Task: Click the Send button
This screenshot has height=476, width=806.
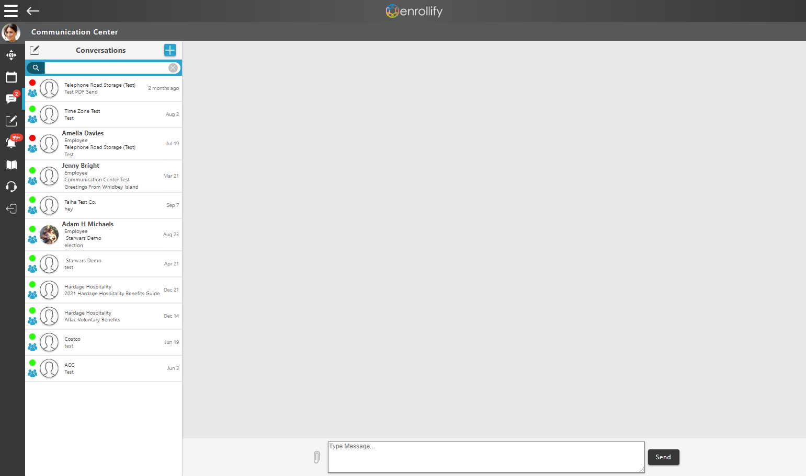Action: pyautogui.click(x=663, y=457)
